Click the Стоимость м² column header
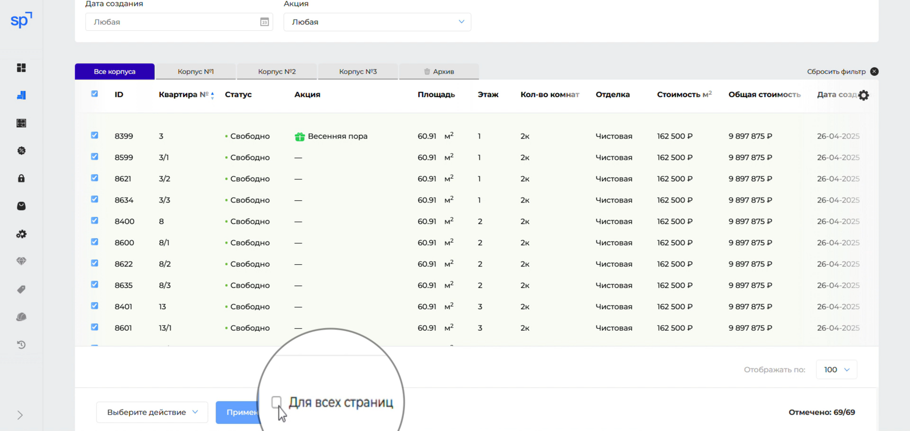The height and width of the screenshot is (431, 910). click(684, 95)
